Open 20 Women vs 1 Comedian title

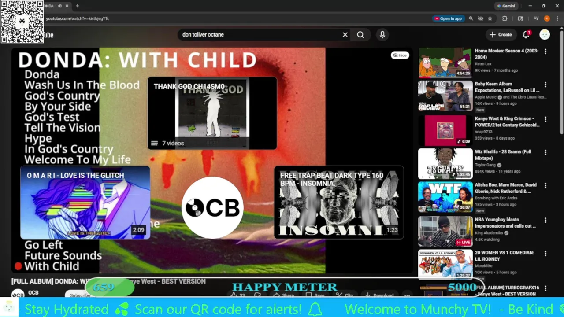505,256
